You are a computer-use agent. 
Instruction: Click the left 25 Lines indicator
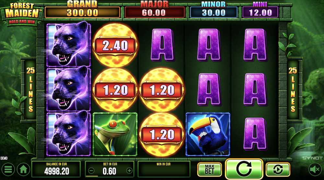click(x=30, y=89)
